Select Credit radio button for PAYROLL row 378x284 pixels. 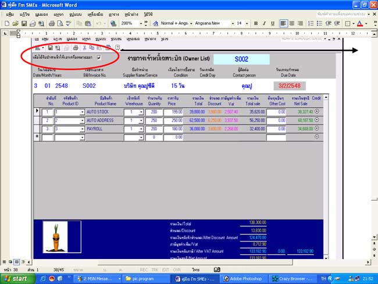point(318,129)
